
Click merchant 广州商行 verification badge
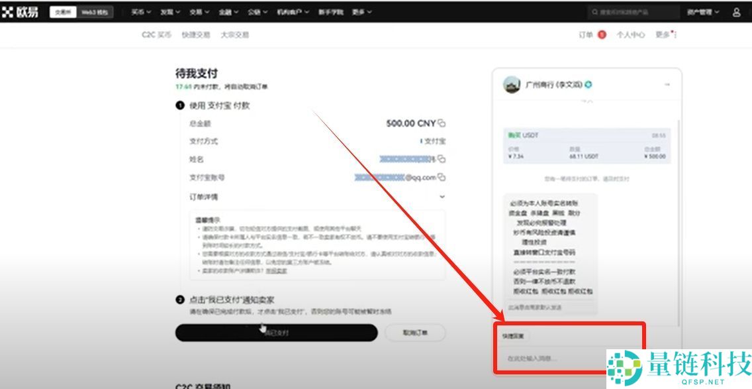(588, 84)
